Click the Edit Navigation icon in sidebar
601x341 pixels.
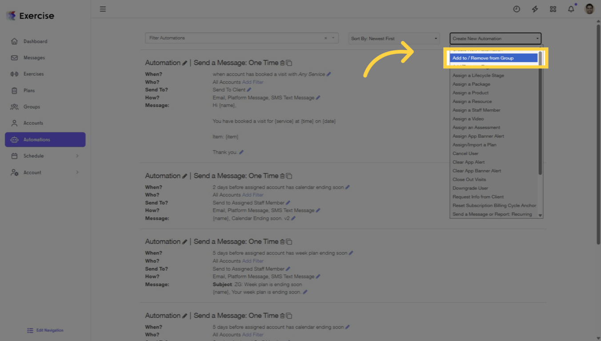(30, 330)
